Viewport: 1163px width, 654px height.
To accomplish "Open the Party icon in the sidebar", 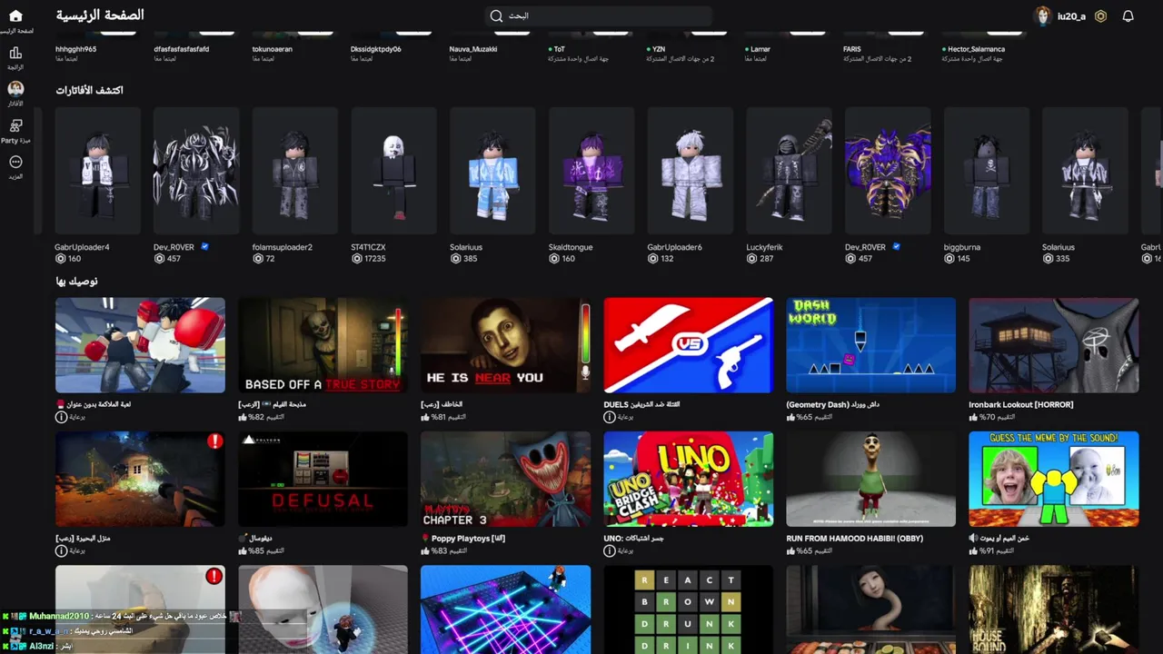I will [x=15, y=125].
